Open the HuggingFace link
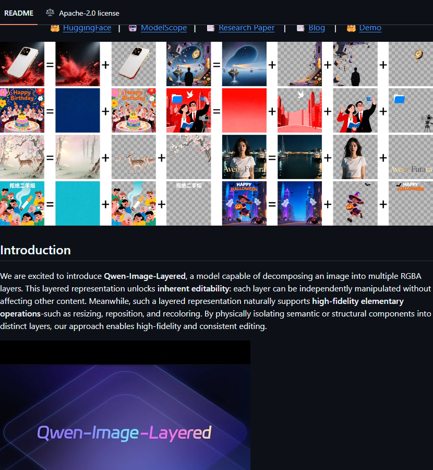 click(87, 28)
